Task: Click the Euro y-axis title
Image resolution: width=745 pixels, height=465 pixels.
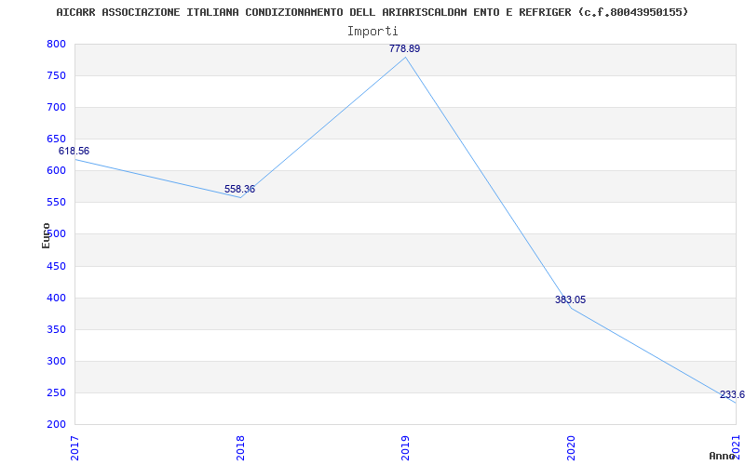Action: point(46,235)
